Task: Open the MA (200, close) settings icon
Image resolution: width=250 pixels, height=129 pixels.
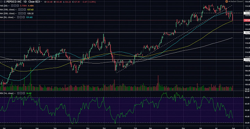Action: (22, 14)
